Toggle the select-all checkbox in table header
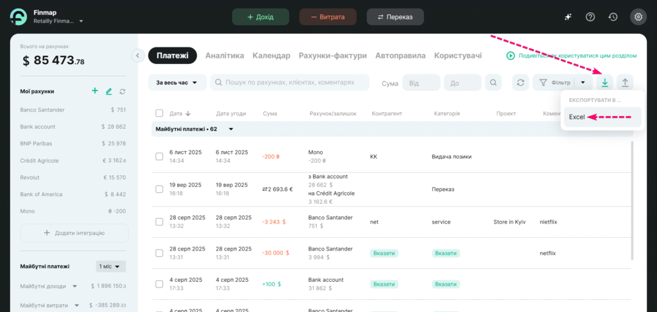 click(x=159, y=113)
